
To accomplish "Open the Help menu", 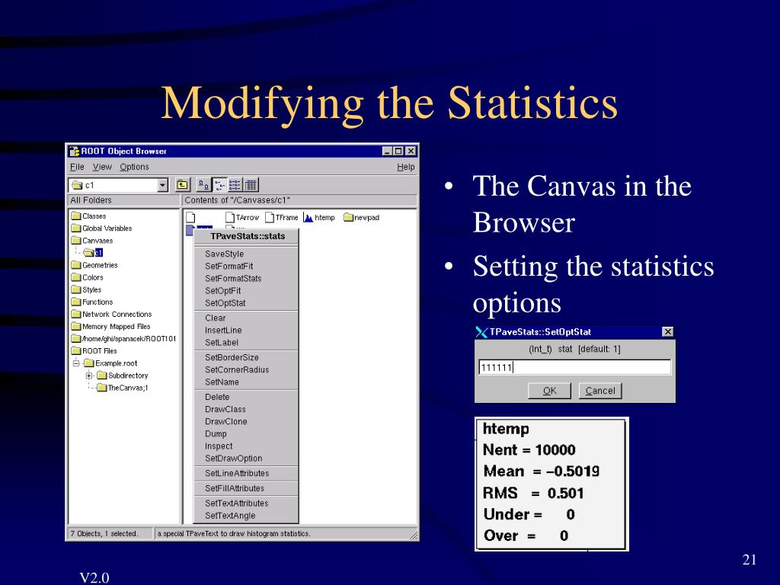I will pos(406,167).
